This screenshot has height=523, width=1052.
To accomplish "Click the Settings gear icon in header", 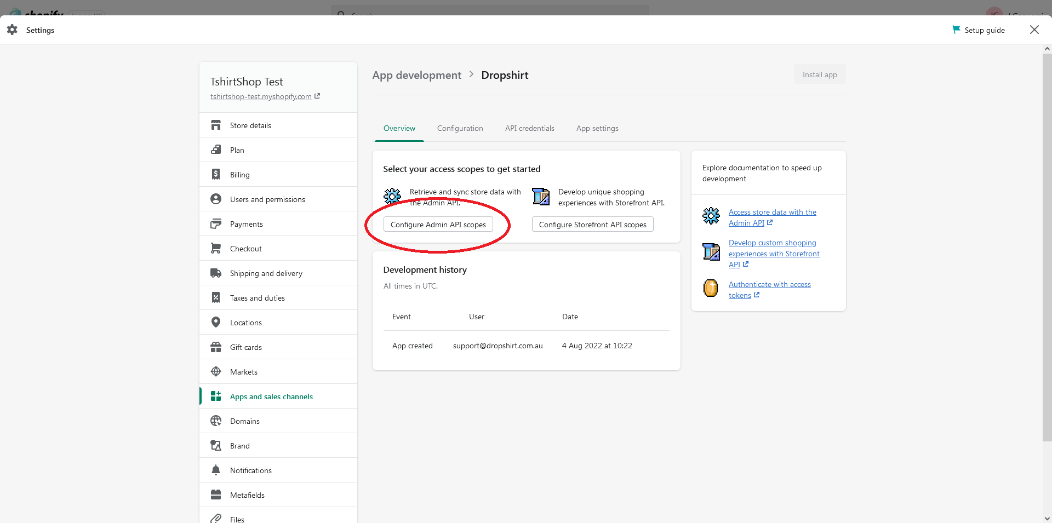I will [x=12, y=30].
